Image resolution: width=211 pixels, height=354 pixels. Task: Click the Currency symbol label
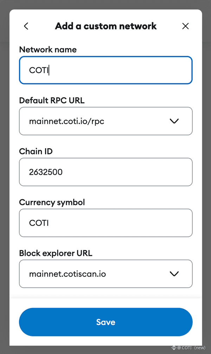(x=52, y=202)
